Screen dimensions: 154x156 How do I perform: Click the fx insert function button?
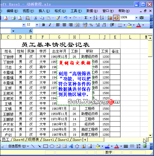[x=31, y=31]
